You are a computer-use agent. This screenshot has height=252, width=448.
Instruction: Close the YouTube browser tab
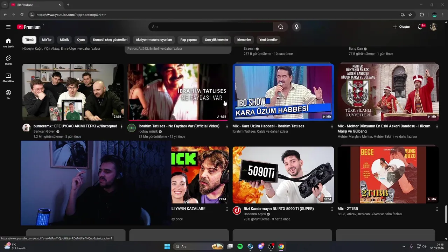[x=59, y=5]
